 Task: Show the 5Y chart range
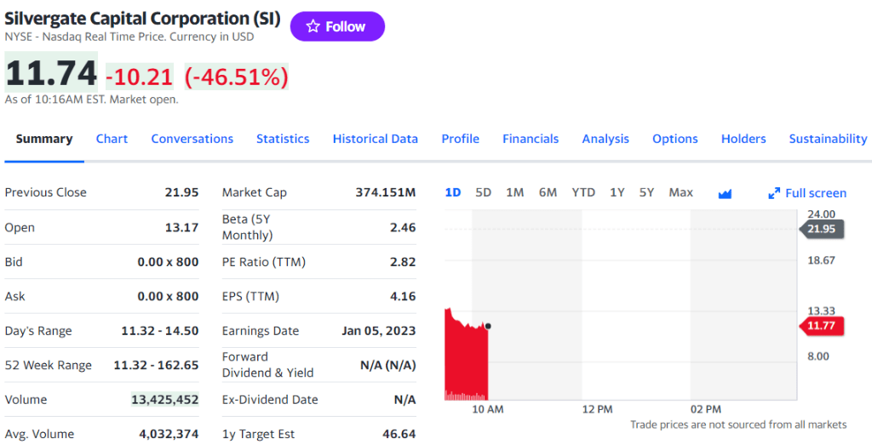click(646, 193)
